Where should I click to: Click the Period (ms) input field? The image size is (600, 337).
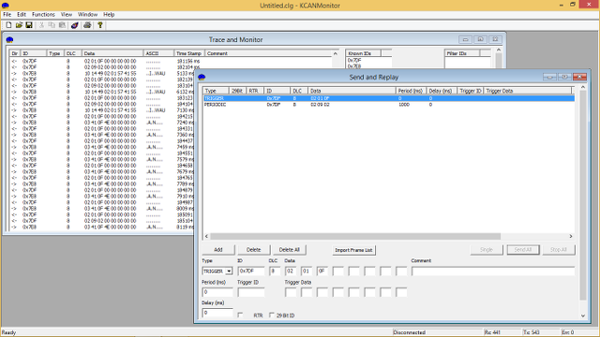coord(217,292)
